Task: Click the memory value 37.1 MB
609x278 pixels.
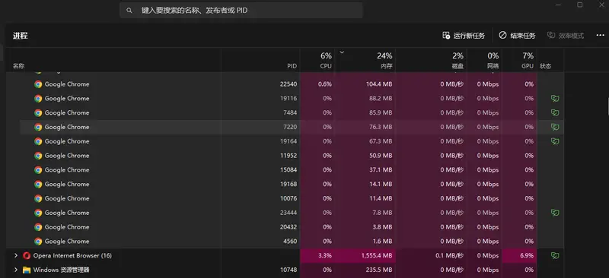Action: point(381,170)
